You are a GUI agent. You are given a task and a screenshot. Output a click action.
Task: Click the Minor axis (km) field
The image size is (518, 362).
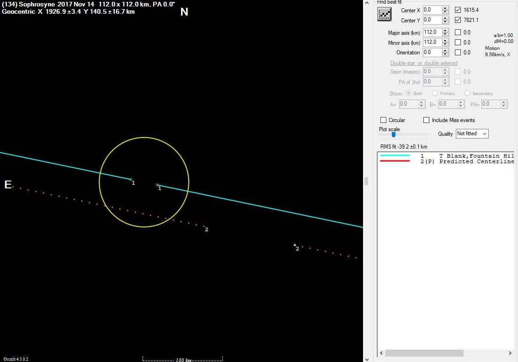[432, 42]
